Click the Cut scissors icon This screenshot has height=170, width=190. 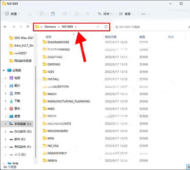pos(30,14)
